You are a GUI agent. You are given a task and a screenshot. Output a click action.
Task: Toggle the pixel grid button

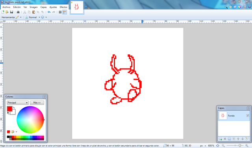point(60,12)
